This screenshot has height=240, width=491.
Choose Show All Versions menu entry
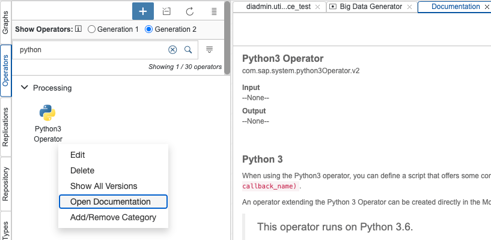[113, 186]
